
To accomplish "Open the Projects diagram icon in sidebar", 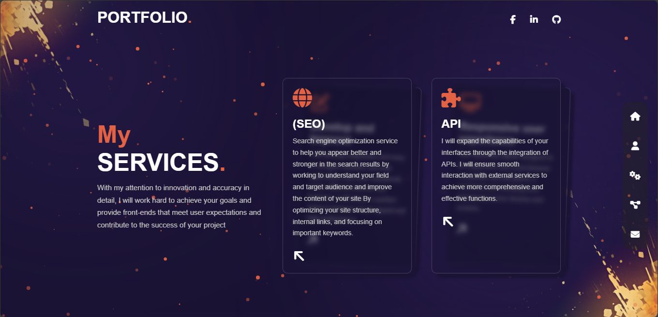I will click(635, 205).
